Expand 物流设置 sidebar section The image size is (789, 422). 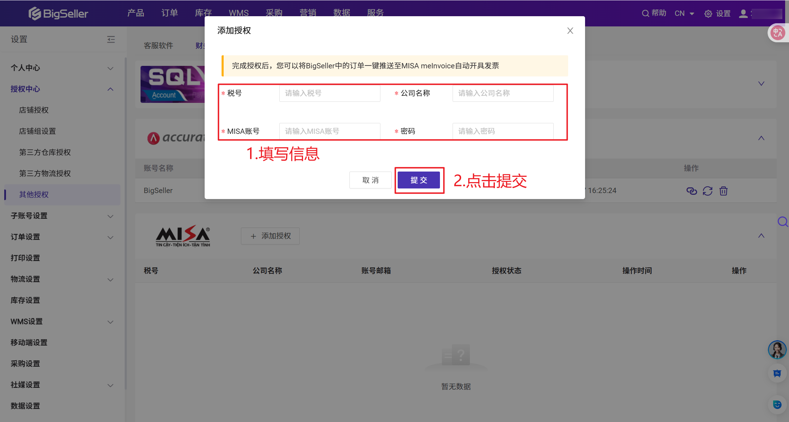[110, 279]
